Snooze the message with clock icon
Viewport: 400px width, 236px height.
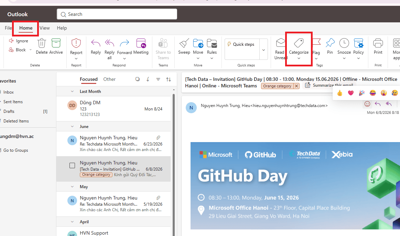[x=344, y=43]
